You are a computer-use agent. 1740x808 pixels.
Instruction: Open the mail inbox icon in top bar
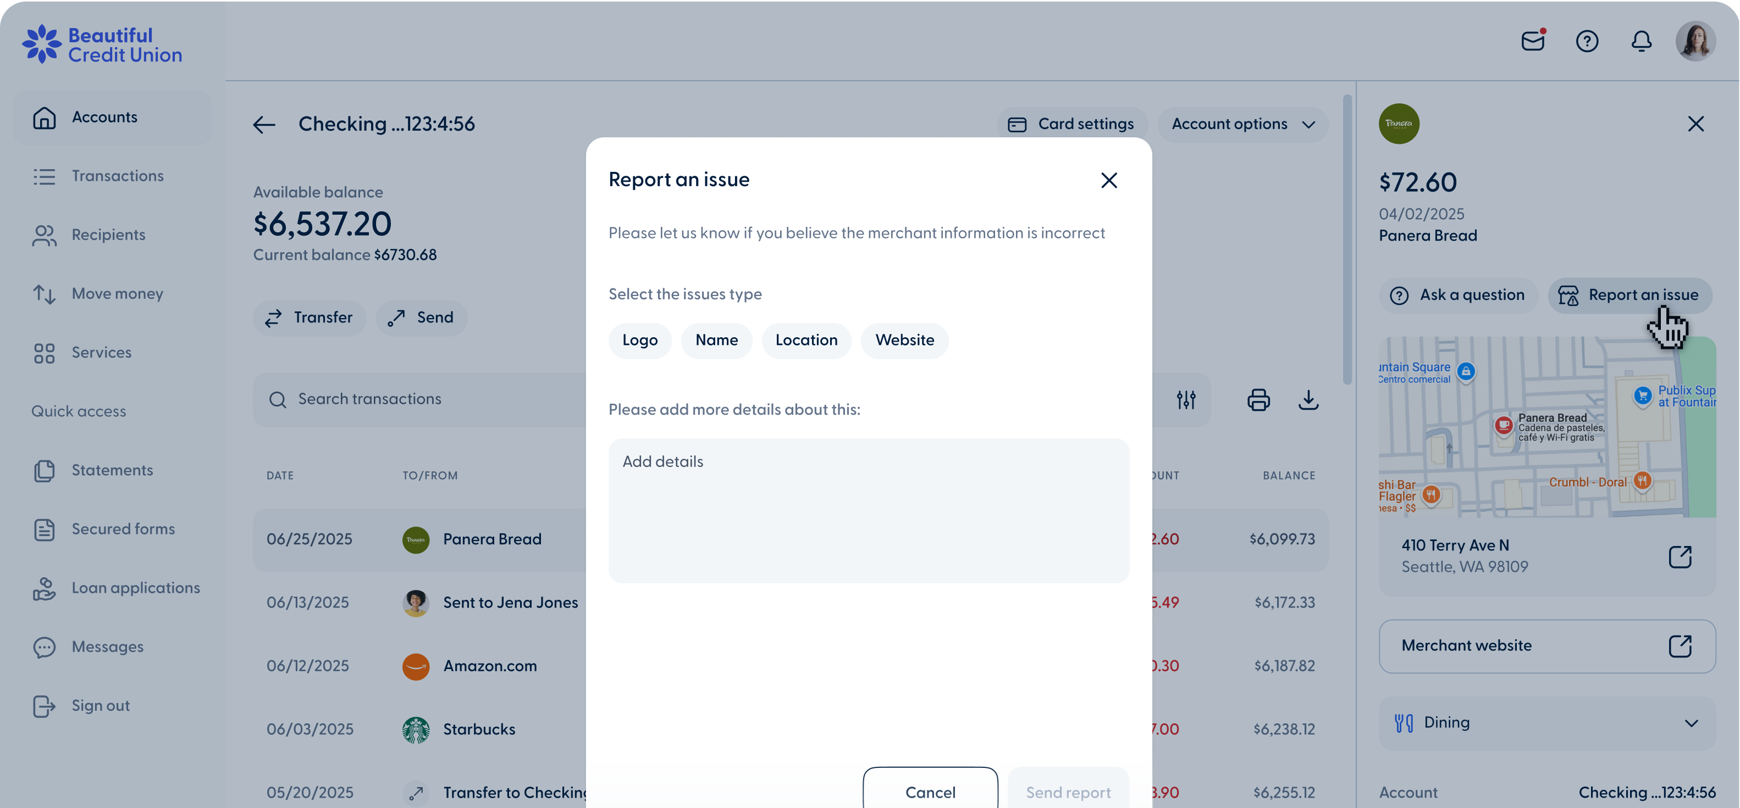tap(1533, 41)
